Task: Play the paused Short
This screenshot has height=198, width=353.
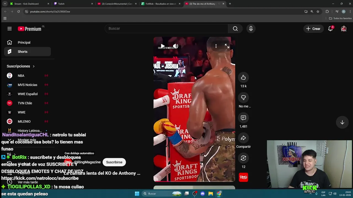Action: pos(163,46)
